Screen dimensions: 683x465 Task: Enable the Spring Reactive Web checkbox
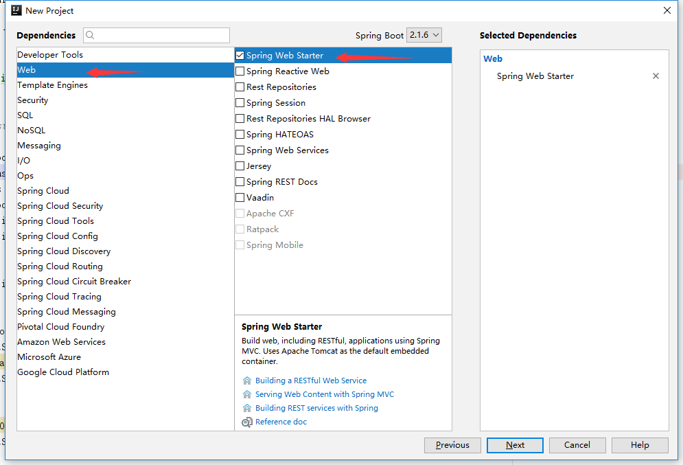pos(240,71)
